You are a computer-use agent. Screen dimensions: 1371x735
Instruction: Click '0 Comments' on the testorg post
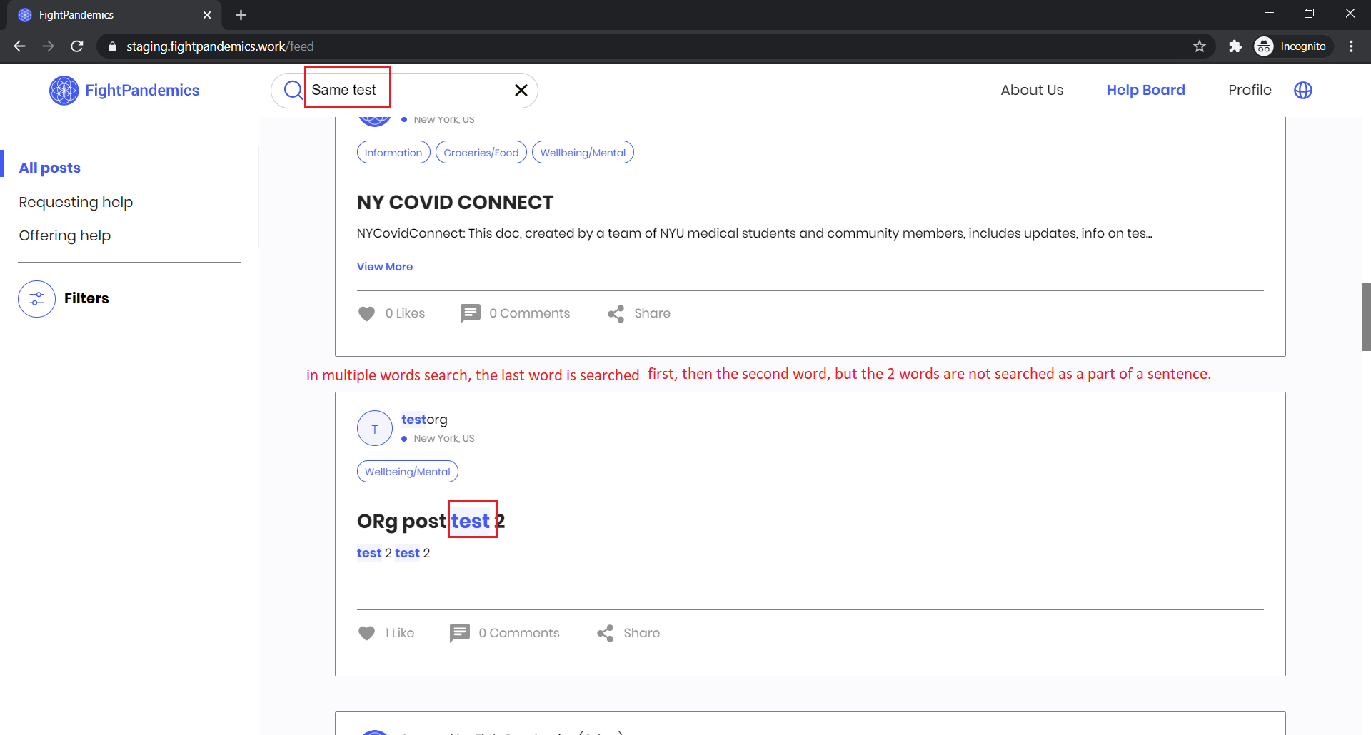519,633
